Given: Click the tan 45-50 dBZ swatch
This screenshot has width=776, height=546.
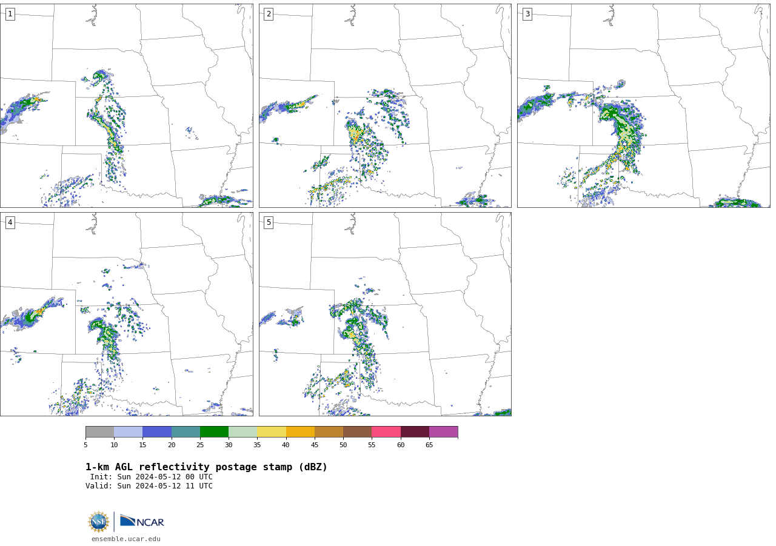Looking at the screenshot, I should [329, 431].
